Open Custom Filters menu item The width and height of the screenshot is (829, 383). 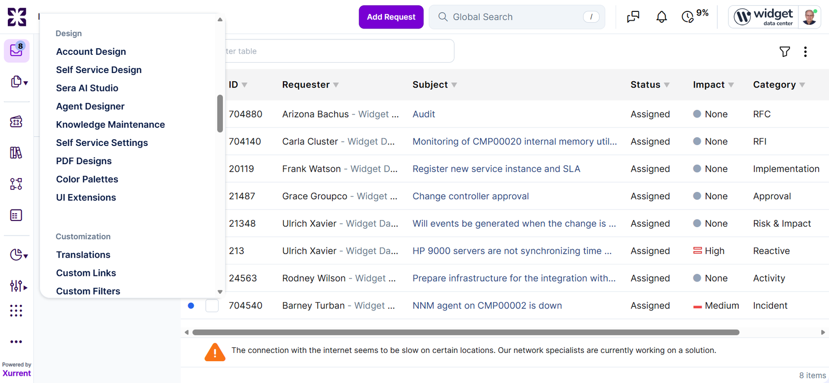pos(88,291)
